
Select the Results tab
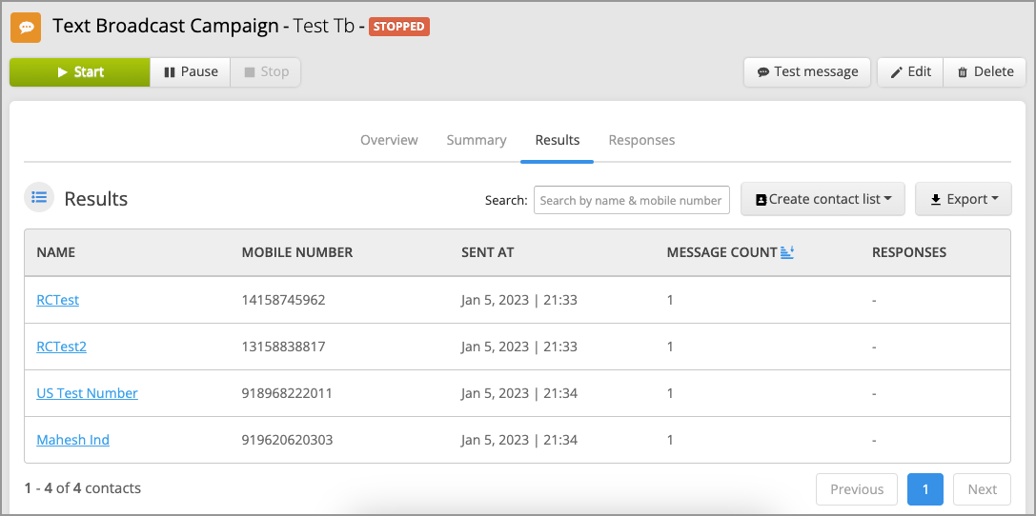pyautogui.click(x=557, y=140)
